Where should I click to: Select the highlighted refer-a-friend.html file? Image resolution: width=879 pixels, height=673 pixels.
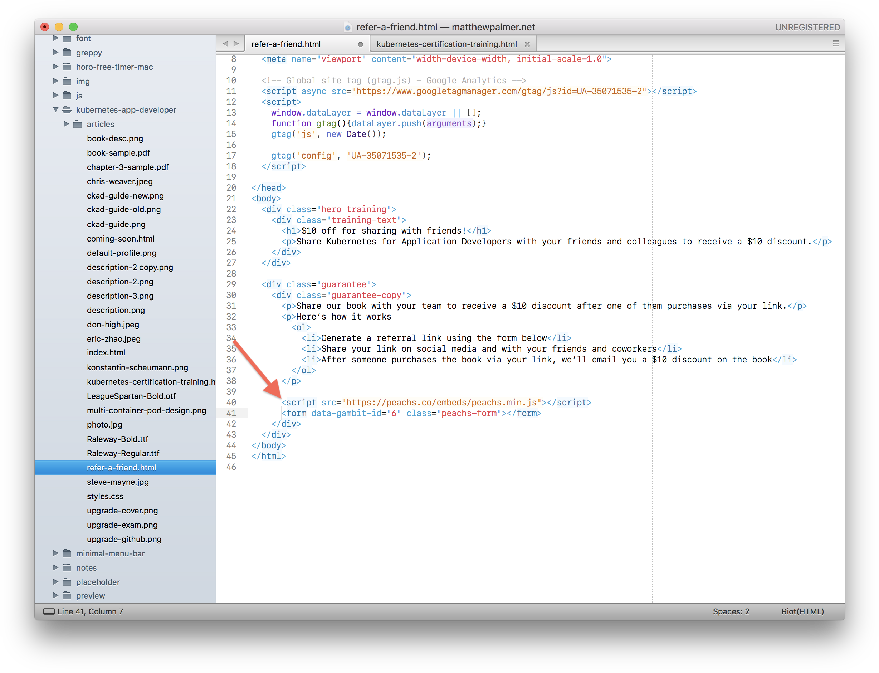[125, 468]
